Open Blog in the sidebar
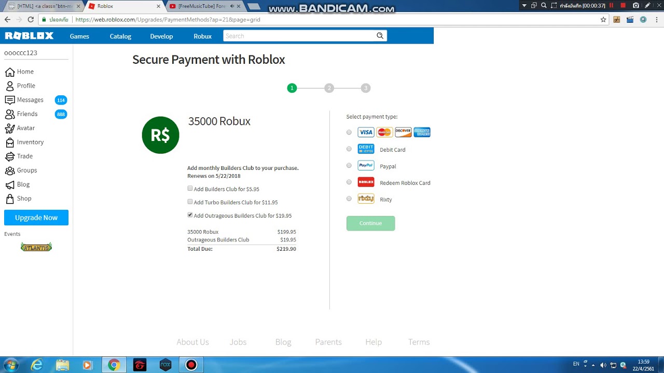The width and height of the screenshot is (664, 373). [x=23, y=184]
